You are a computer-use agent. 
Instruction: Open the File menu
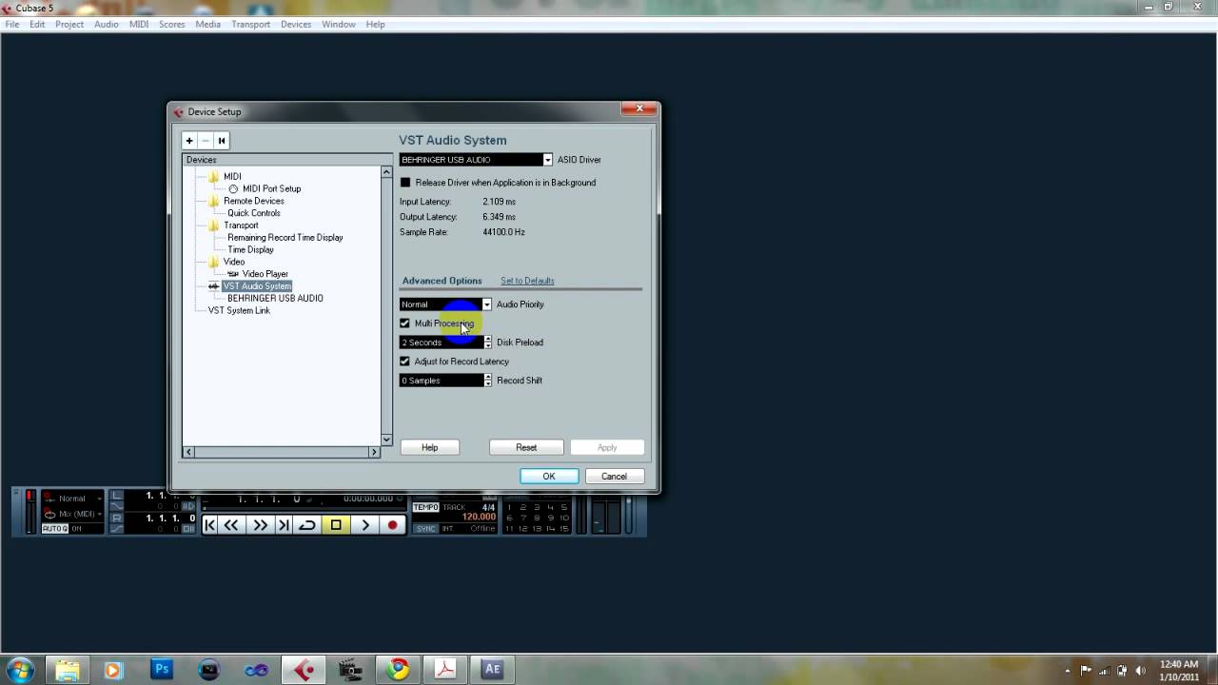12,24
